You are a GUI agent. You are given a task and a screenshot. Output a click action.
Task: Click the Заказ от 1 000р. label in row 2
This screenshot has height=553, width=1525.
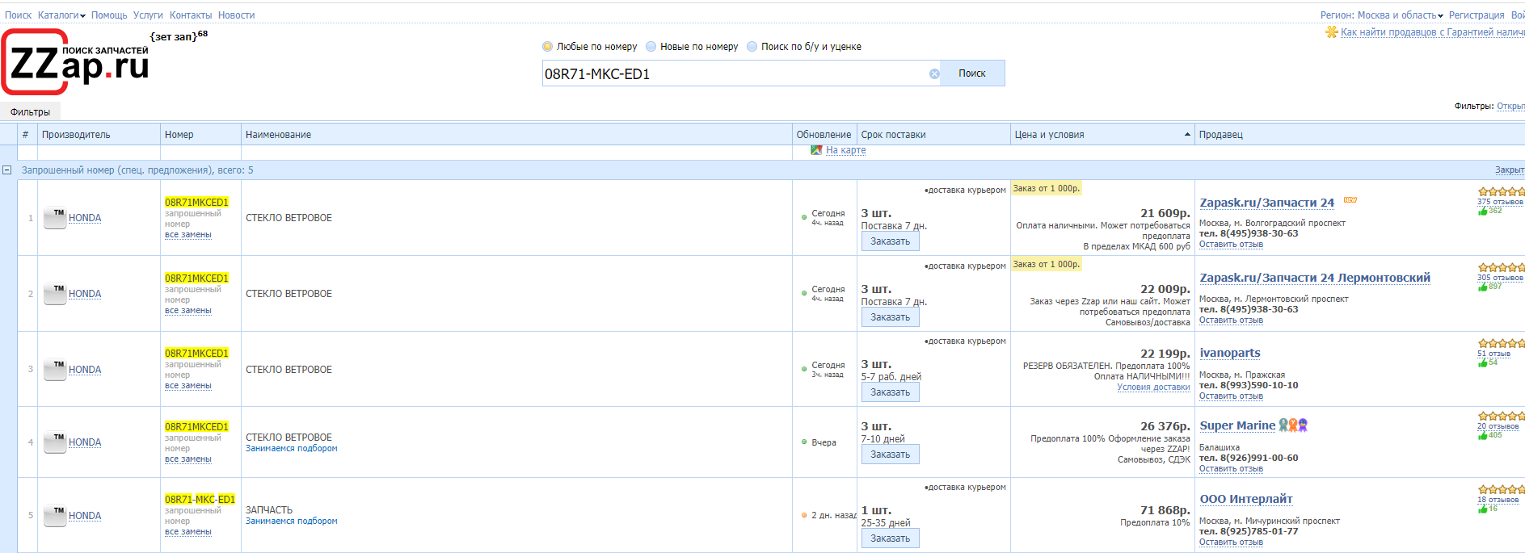point(1047,264)
